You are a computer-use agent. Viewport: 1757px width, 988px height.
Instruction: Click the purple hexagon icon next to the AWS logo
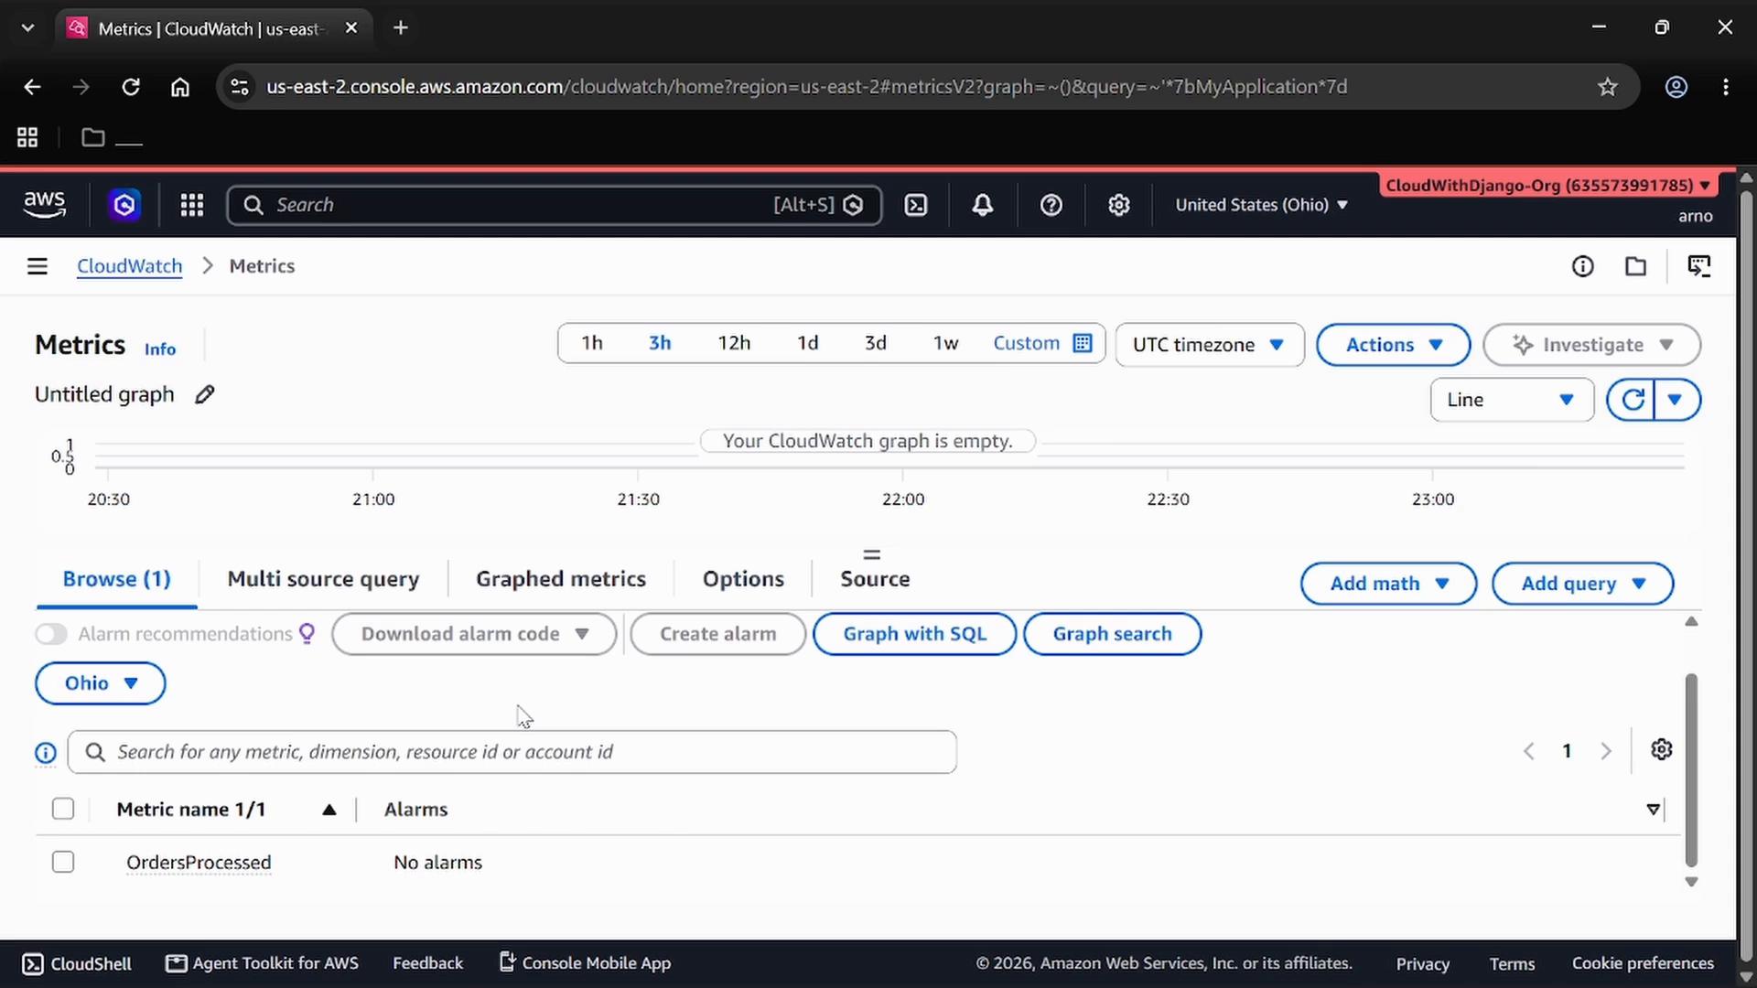(x=124, y=205)
